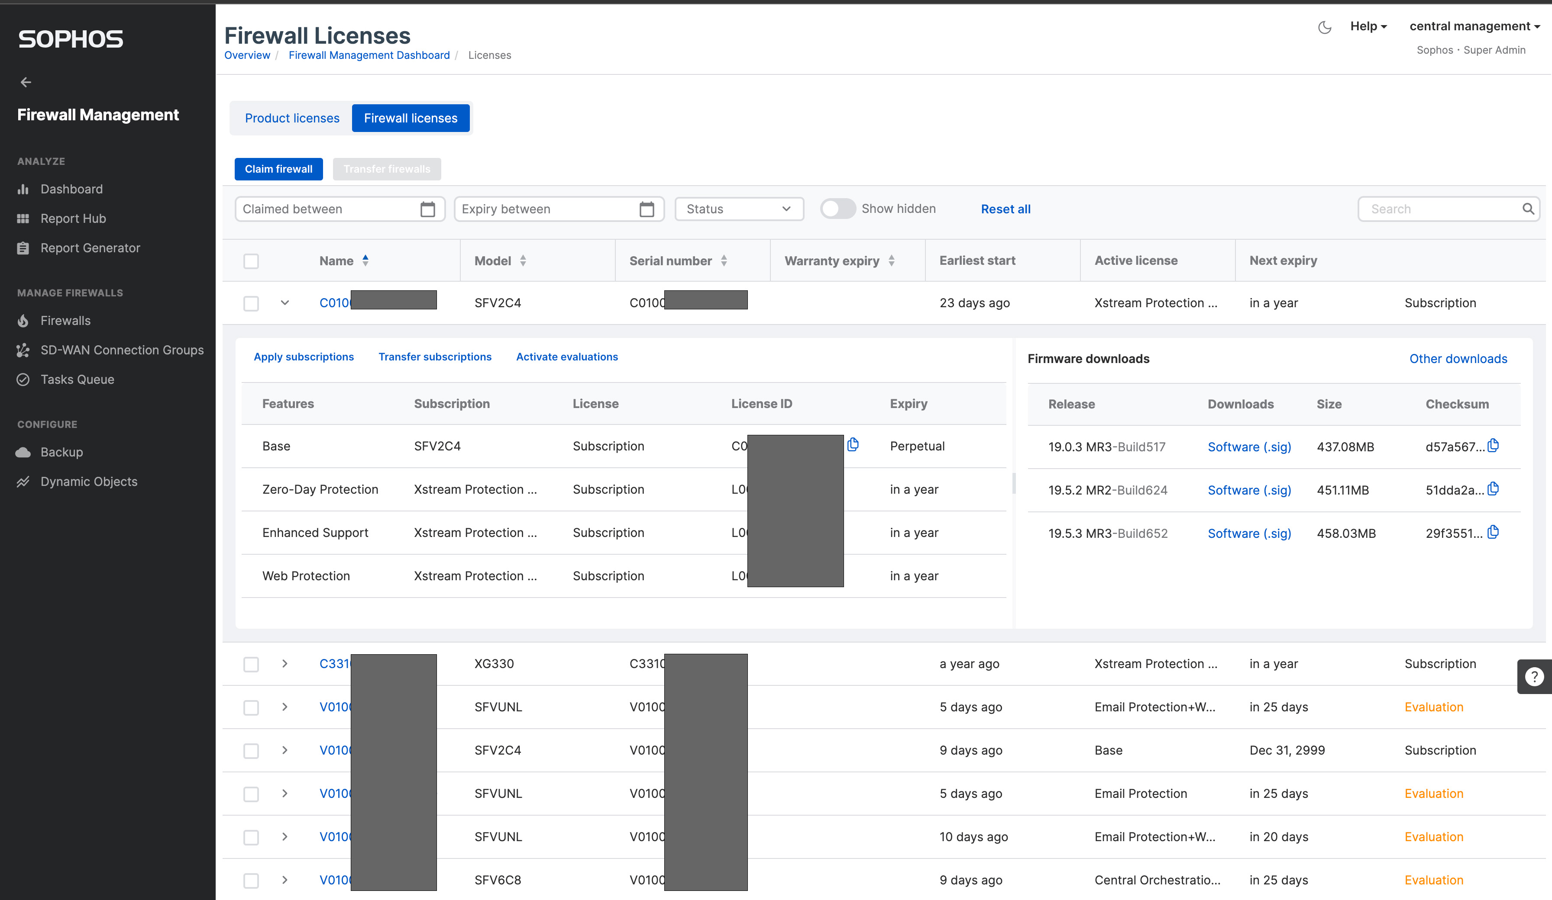Expand the C331 firewall row

point(284,663)
